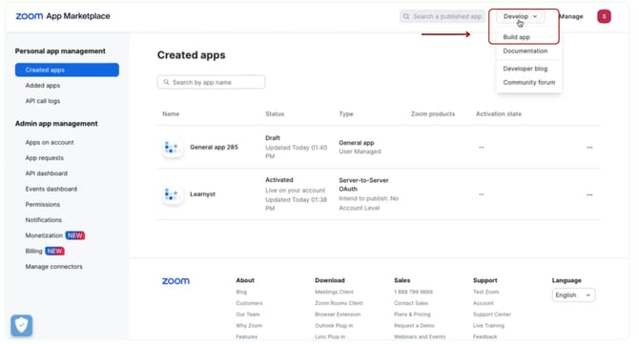Open Permissions in sidebar
Image resolution: width=639 pixels, height=344 pixels.
tap(43, 204)
